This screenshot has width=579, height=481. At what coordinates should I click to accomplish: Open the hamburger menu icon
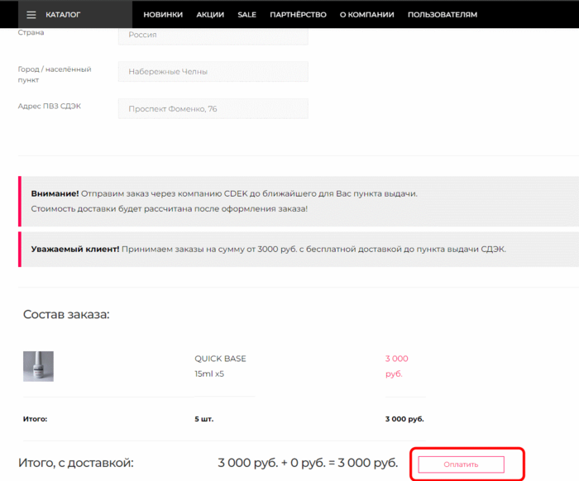tap(31, 15)
